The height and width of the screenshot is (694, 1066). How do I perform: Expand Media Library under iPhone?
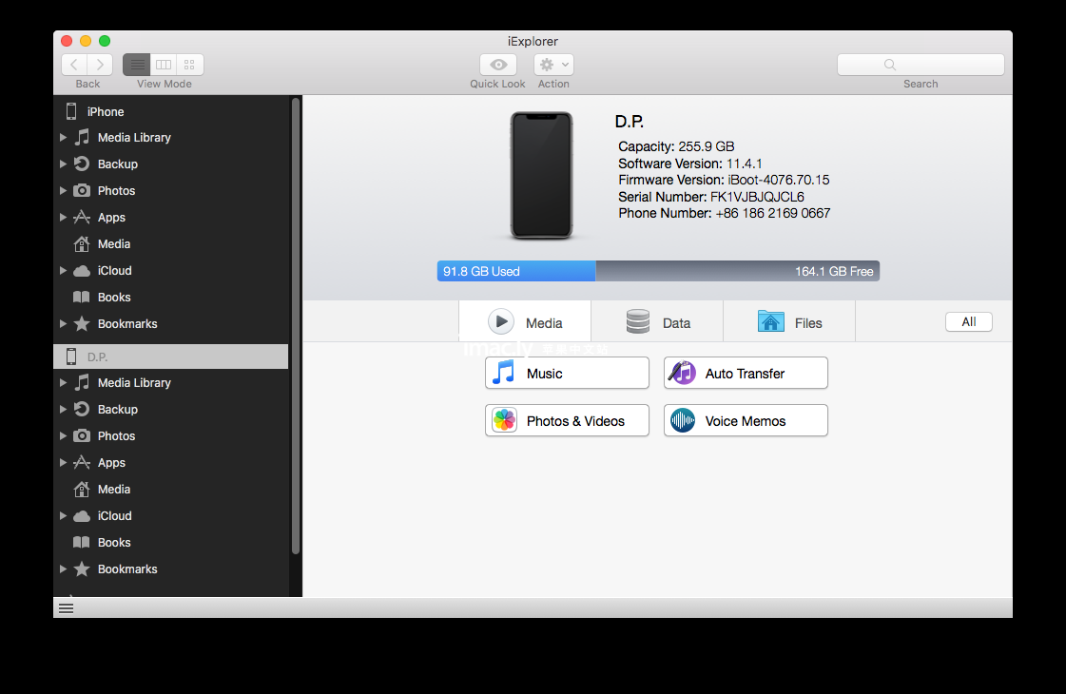click(63, 137)
